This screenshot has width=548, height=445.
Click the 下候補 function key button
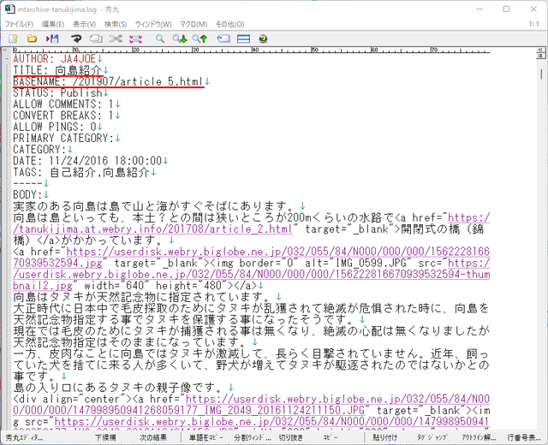pyautogui.click(x=105, y=437)
